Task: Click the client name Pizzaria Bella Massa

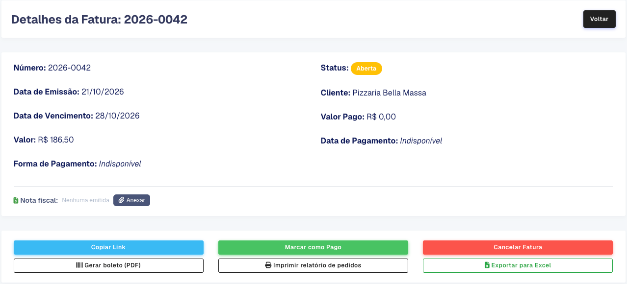Action: click(x=389, y=93)
